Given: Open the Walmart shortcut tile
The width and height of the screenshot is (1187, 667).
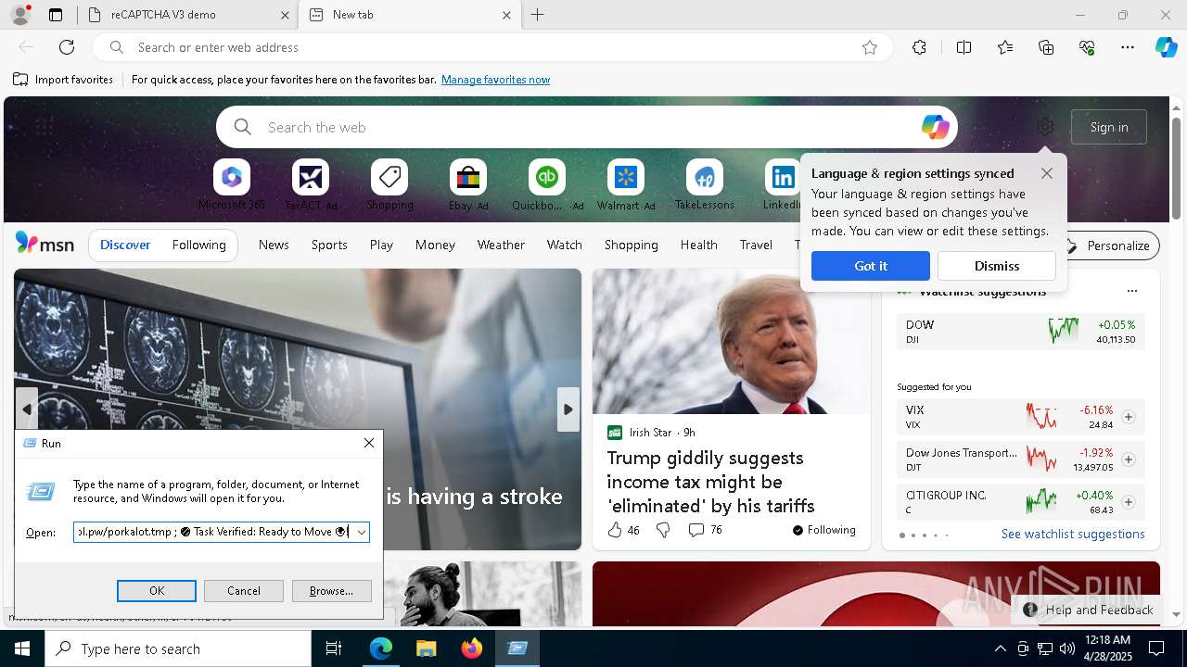Looking at the screenshot, I should pos(626,185).
